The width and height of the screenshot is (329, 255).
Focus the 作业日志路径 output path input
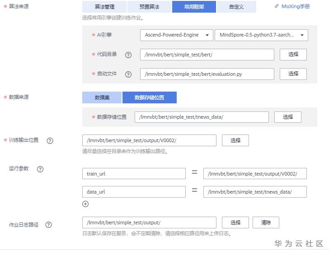click(149, 223)
